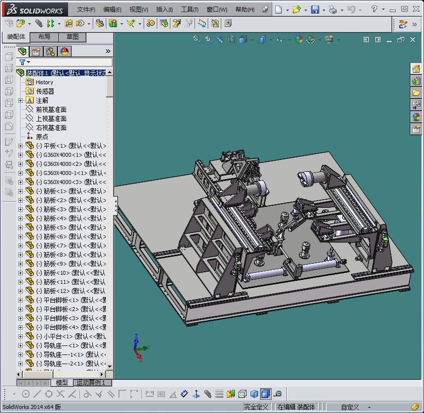
Task: Click the feature tree vertical scrollbar thumb
Action: 109,86
